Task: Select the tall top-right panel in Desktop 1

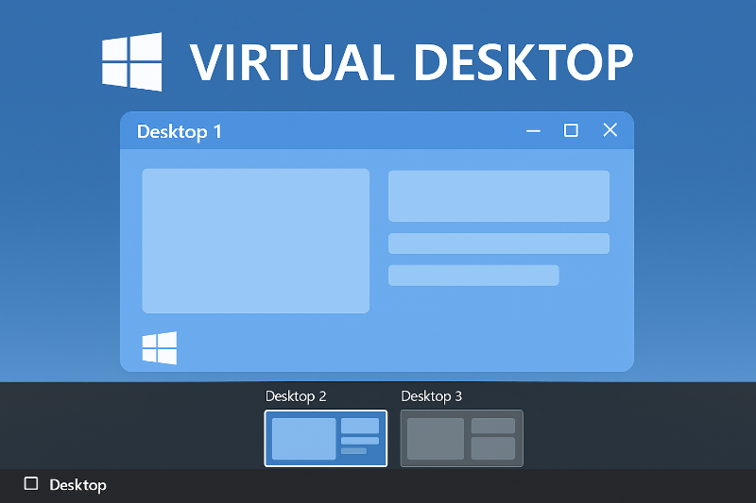Action: pos(499,196)
